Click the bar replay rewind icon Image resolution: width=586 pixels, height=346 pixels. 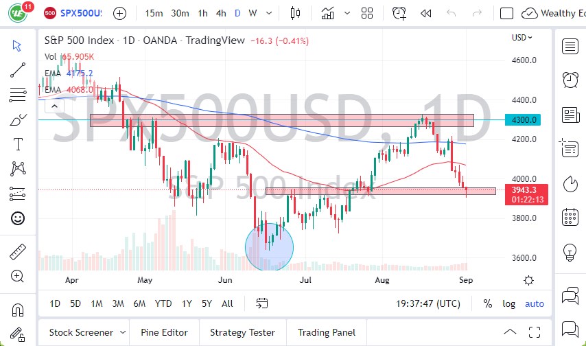[425, 13]
